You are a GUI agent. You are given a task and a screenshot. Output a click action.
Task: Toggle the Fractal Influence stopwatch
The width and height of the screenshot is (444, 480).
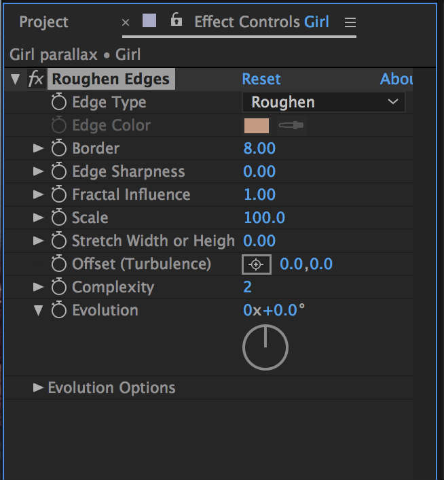click(59, 194)
